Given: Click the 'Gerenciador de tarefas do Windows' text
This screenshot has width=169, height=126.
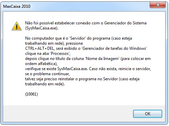Looking at the screenshot, I should coord(114,48).
